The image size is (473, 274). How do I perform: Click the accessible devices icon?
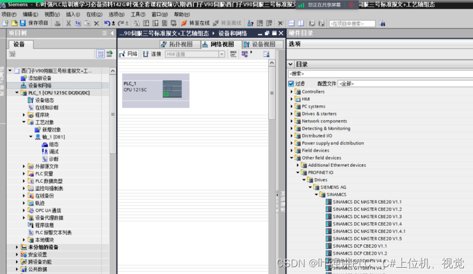250,23
